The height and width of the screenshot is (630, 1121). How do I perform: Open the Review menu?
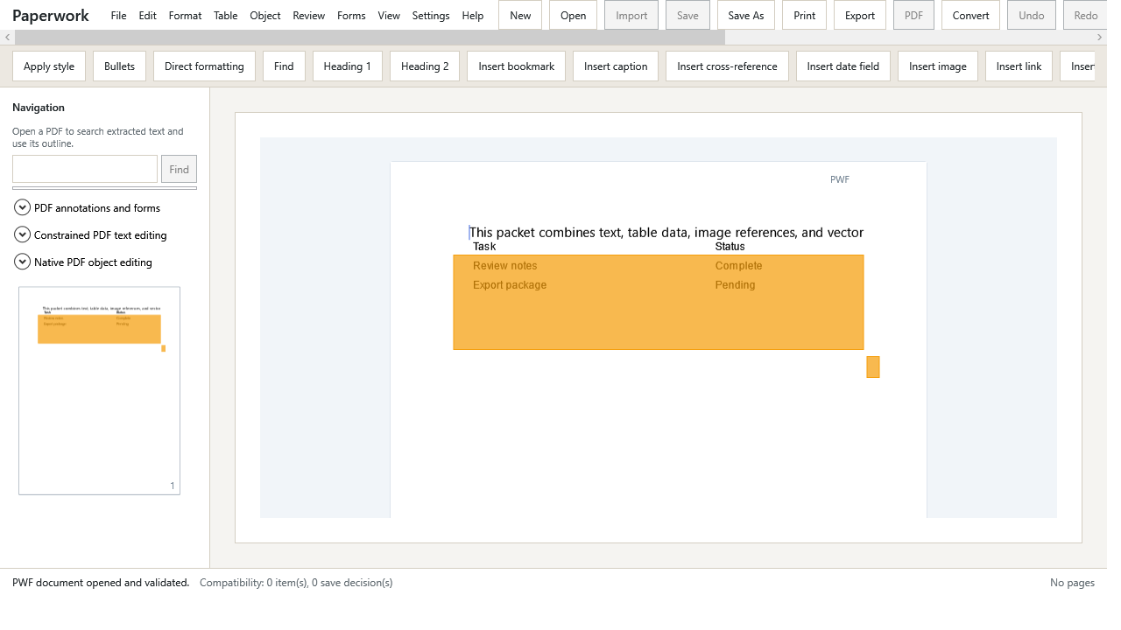tap(309, 16)
